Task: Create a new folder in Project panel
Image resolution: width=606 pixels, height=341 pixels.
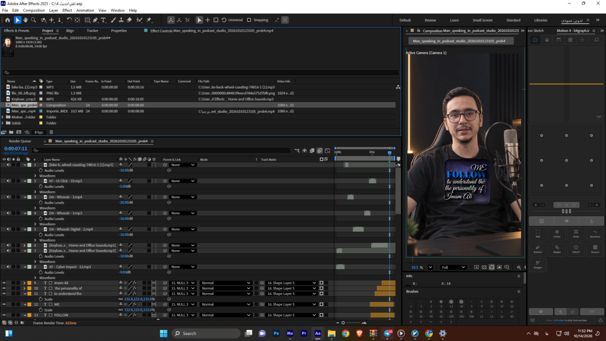Action: pyautogui.click(x=11, y=132)
